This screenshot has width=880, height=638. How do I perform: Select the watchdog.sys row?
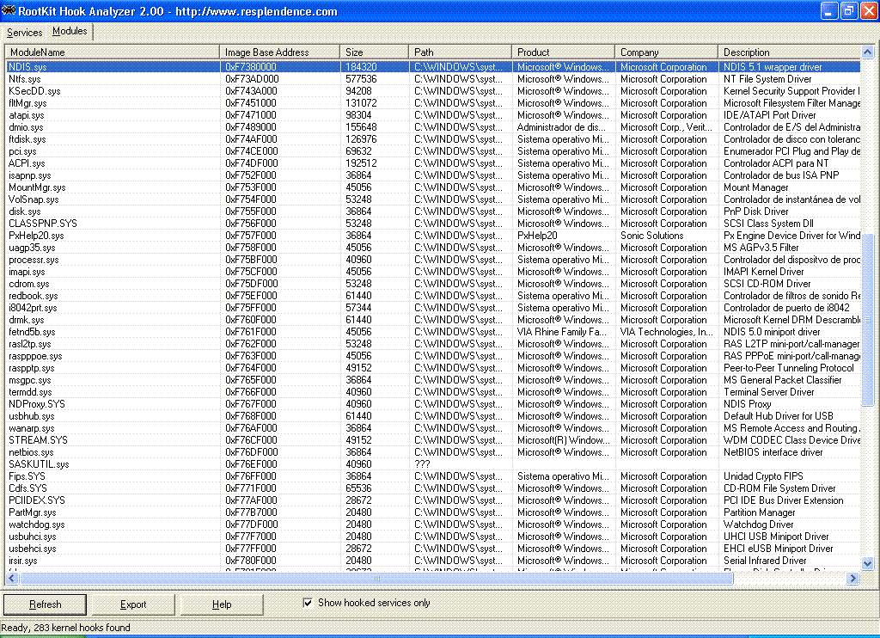pyautogui.click(x=433, y=525)
